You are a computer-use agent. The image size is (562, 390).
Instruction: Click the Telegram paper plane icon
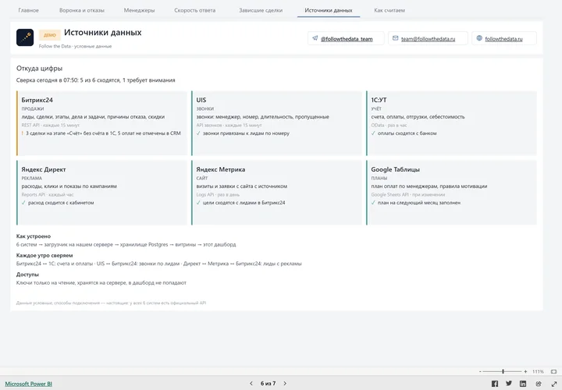[x=315, y=38]
